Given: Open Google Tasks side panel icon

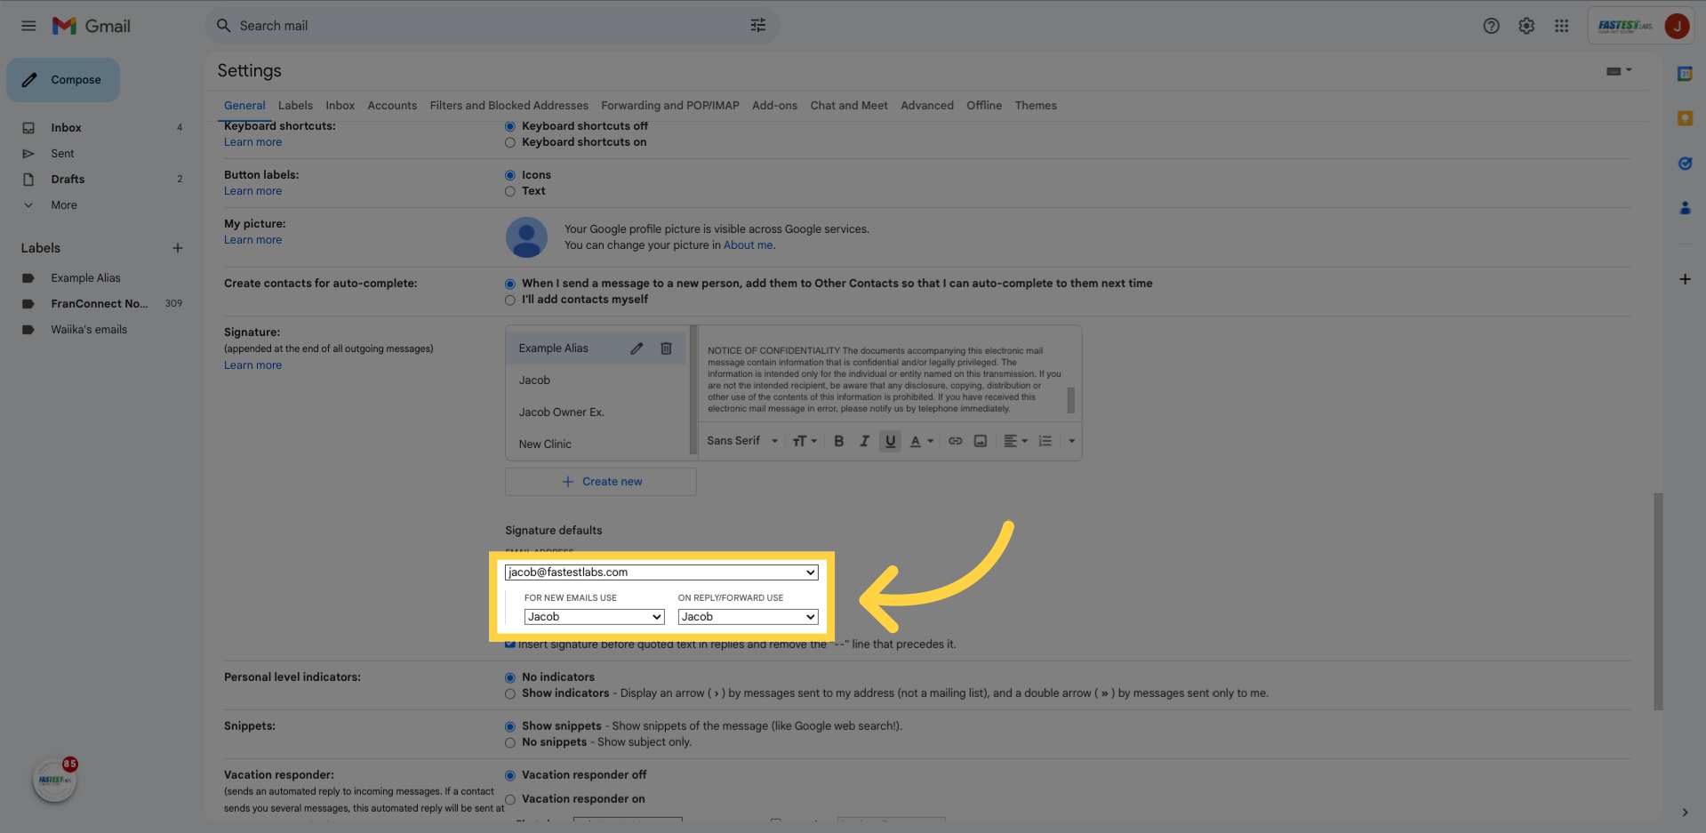Looking at the screenshot, I should click(x=1684, y=164).
